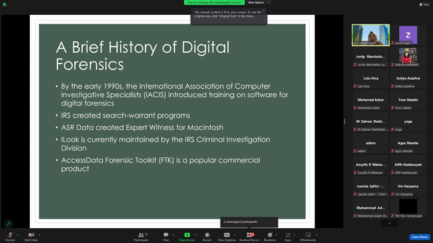
Task: Select the adiem participant tile
Action: (x=371, y=143)
